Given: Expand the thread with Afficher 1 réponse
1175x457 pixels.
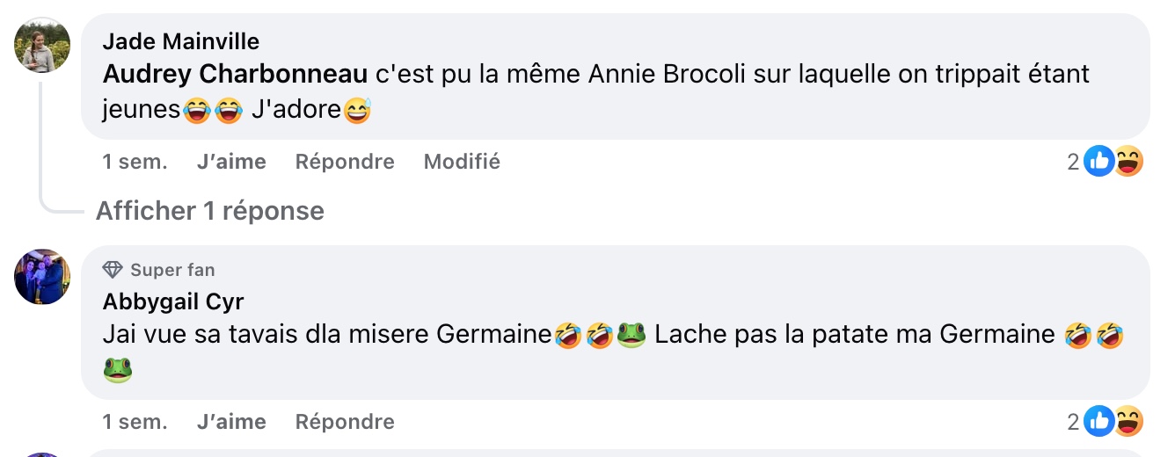Looking at the screenshot, I should [209, 211].
